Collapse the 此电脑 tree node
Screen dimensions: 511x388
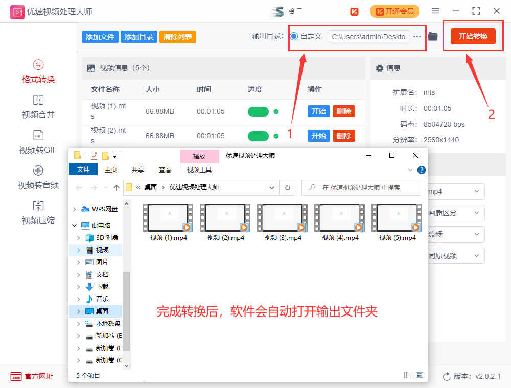(74, 225)
